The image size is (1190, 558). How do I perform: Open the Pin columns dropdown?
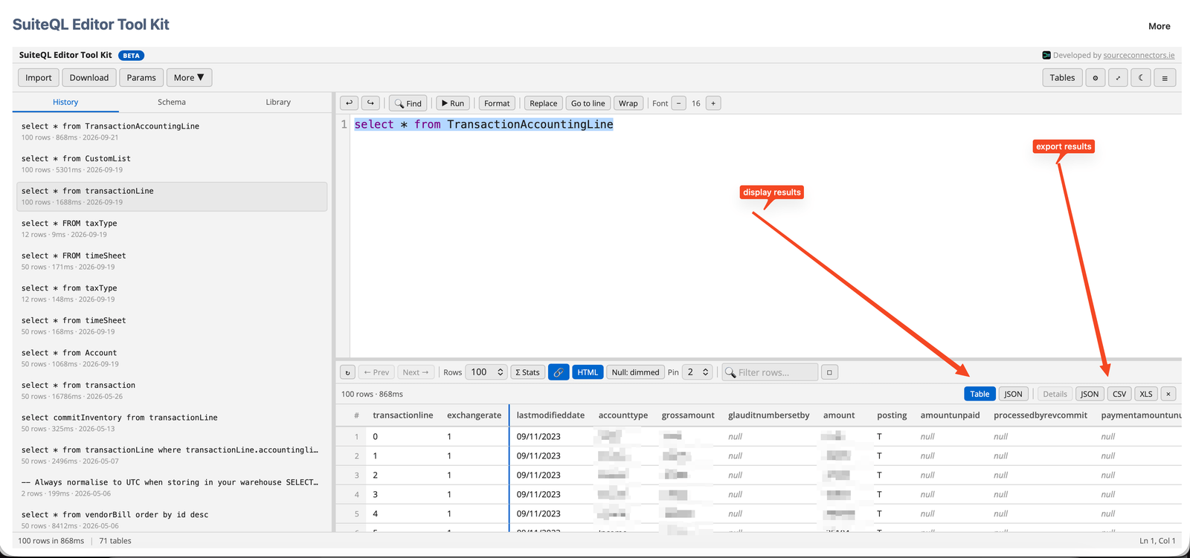[x=698, y=372]
